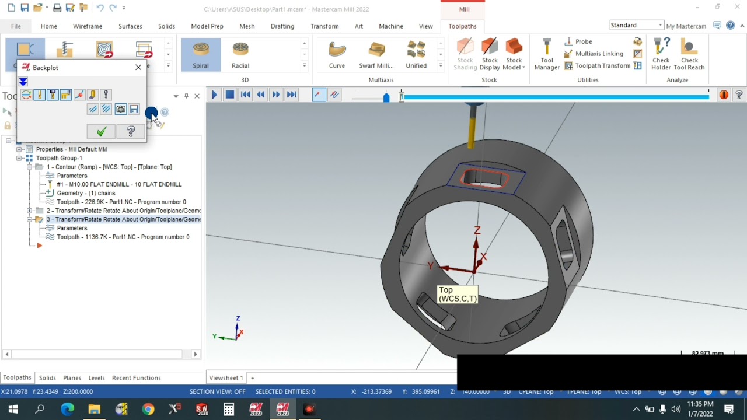Screen dimensions: 747x420
Task: Open Stock Model tool
Action: 514,55
